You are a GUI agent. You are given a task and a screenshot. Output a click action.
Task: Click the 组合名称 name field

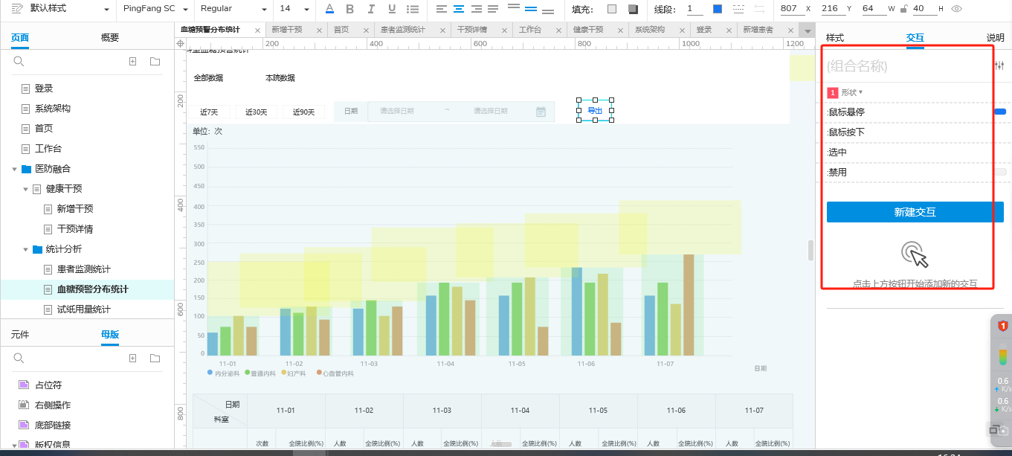tap(907, 65)
